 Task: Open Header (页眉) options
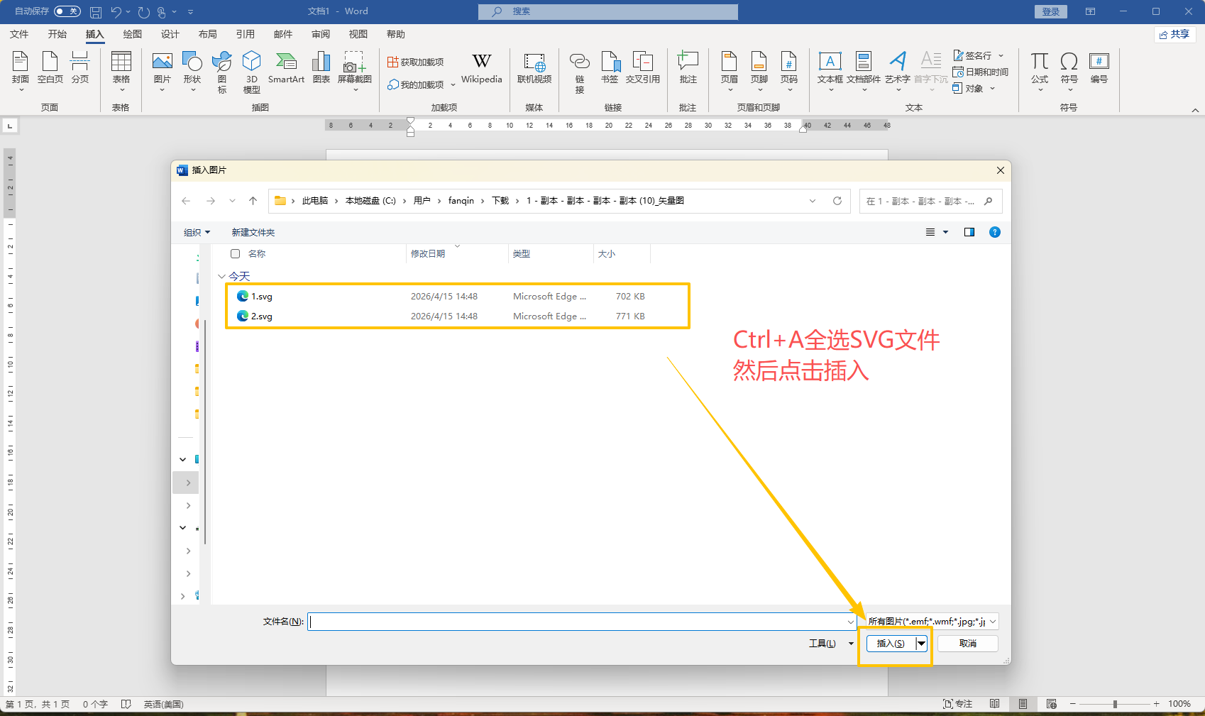point(730,71)
